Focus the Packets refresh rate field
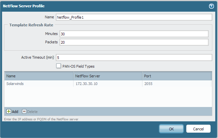The image size is (218, 138). pyautogui.click(x=134, y=42)
